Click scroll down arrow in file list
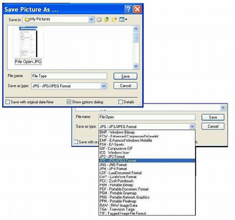This screenshot has height=220, width=235. [x=136, y=66]
